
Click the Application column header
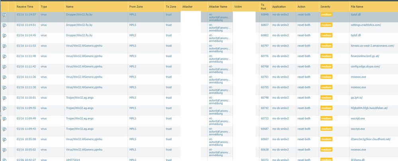(x=280, y=7)
